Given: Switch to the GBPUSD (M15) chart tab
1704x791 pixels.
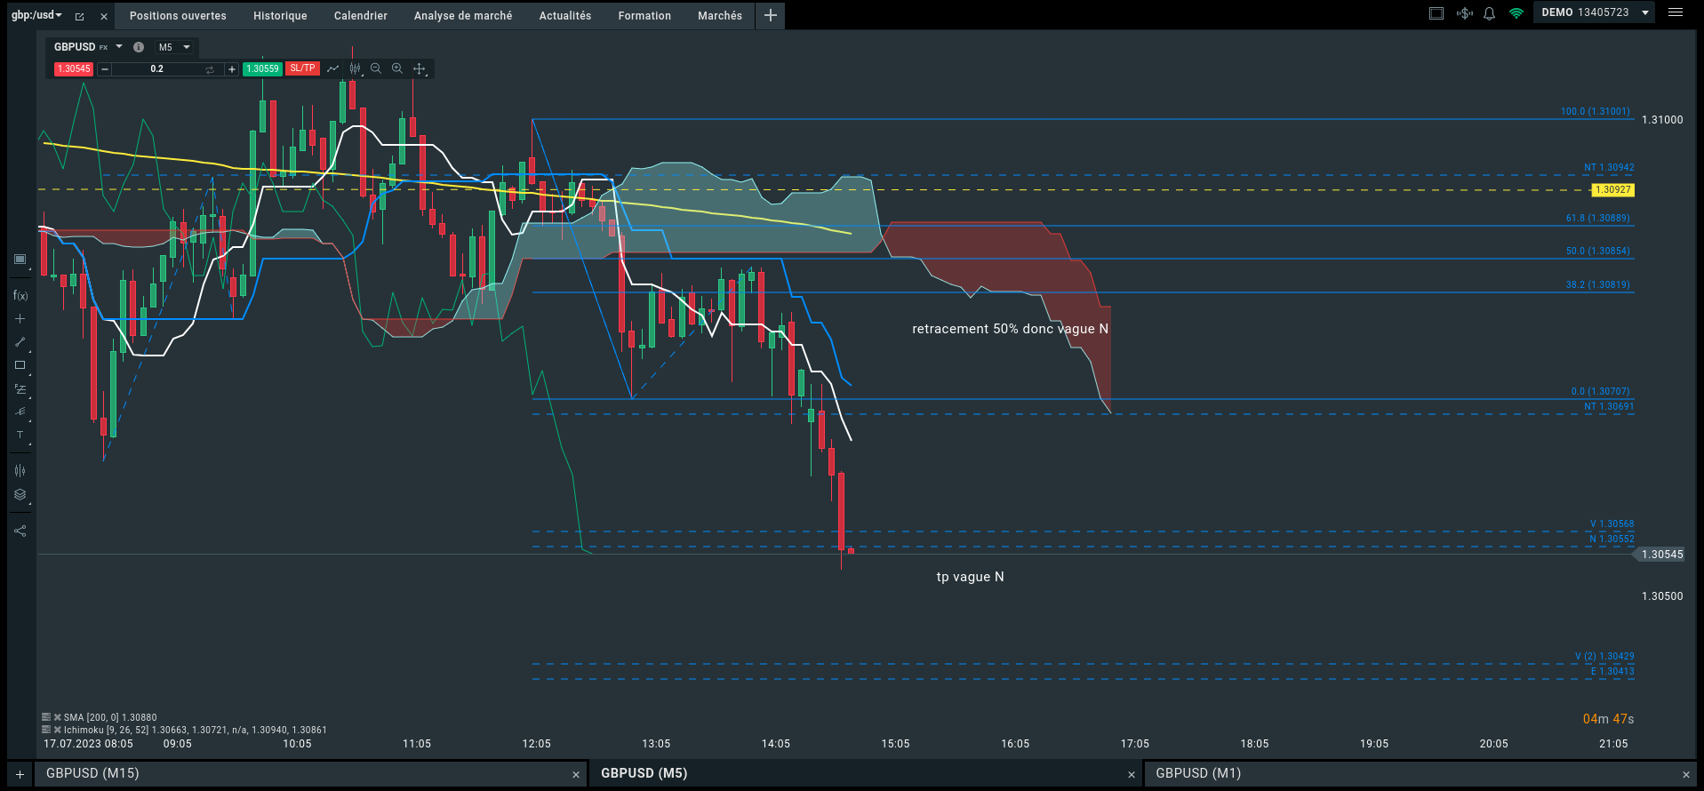Looking at the screenshot, I should [92, 773].
